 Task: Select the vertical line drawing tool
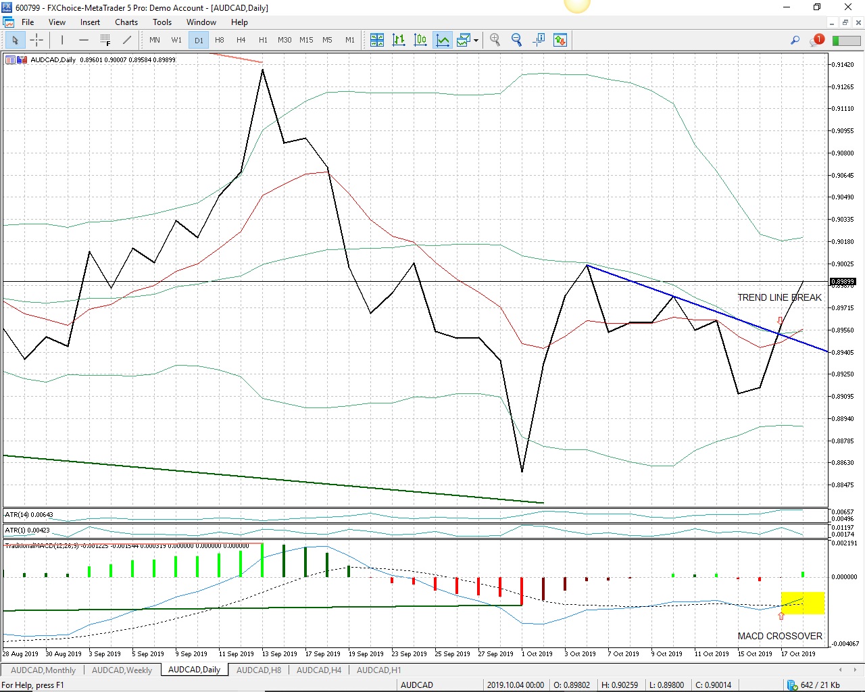pos(62,40)
